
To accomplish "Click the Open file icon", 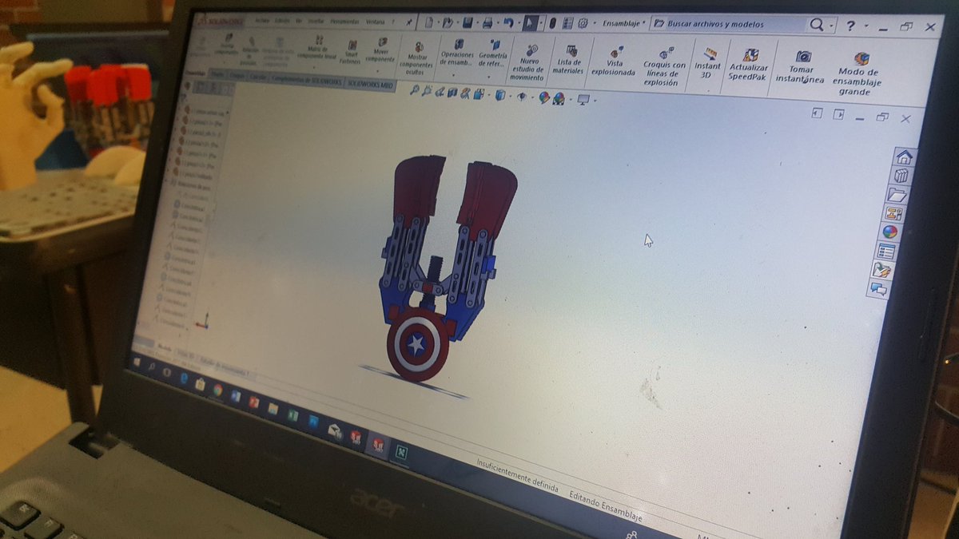I will 448,23.
